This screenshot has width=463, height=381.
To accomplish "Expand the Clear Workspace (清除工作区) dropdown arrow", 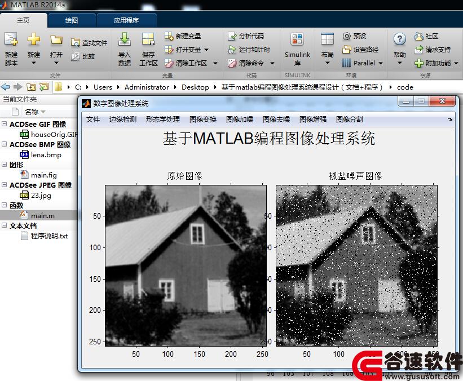I will [215, 63].
